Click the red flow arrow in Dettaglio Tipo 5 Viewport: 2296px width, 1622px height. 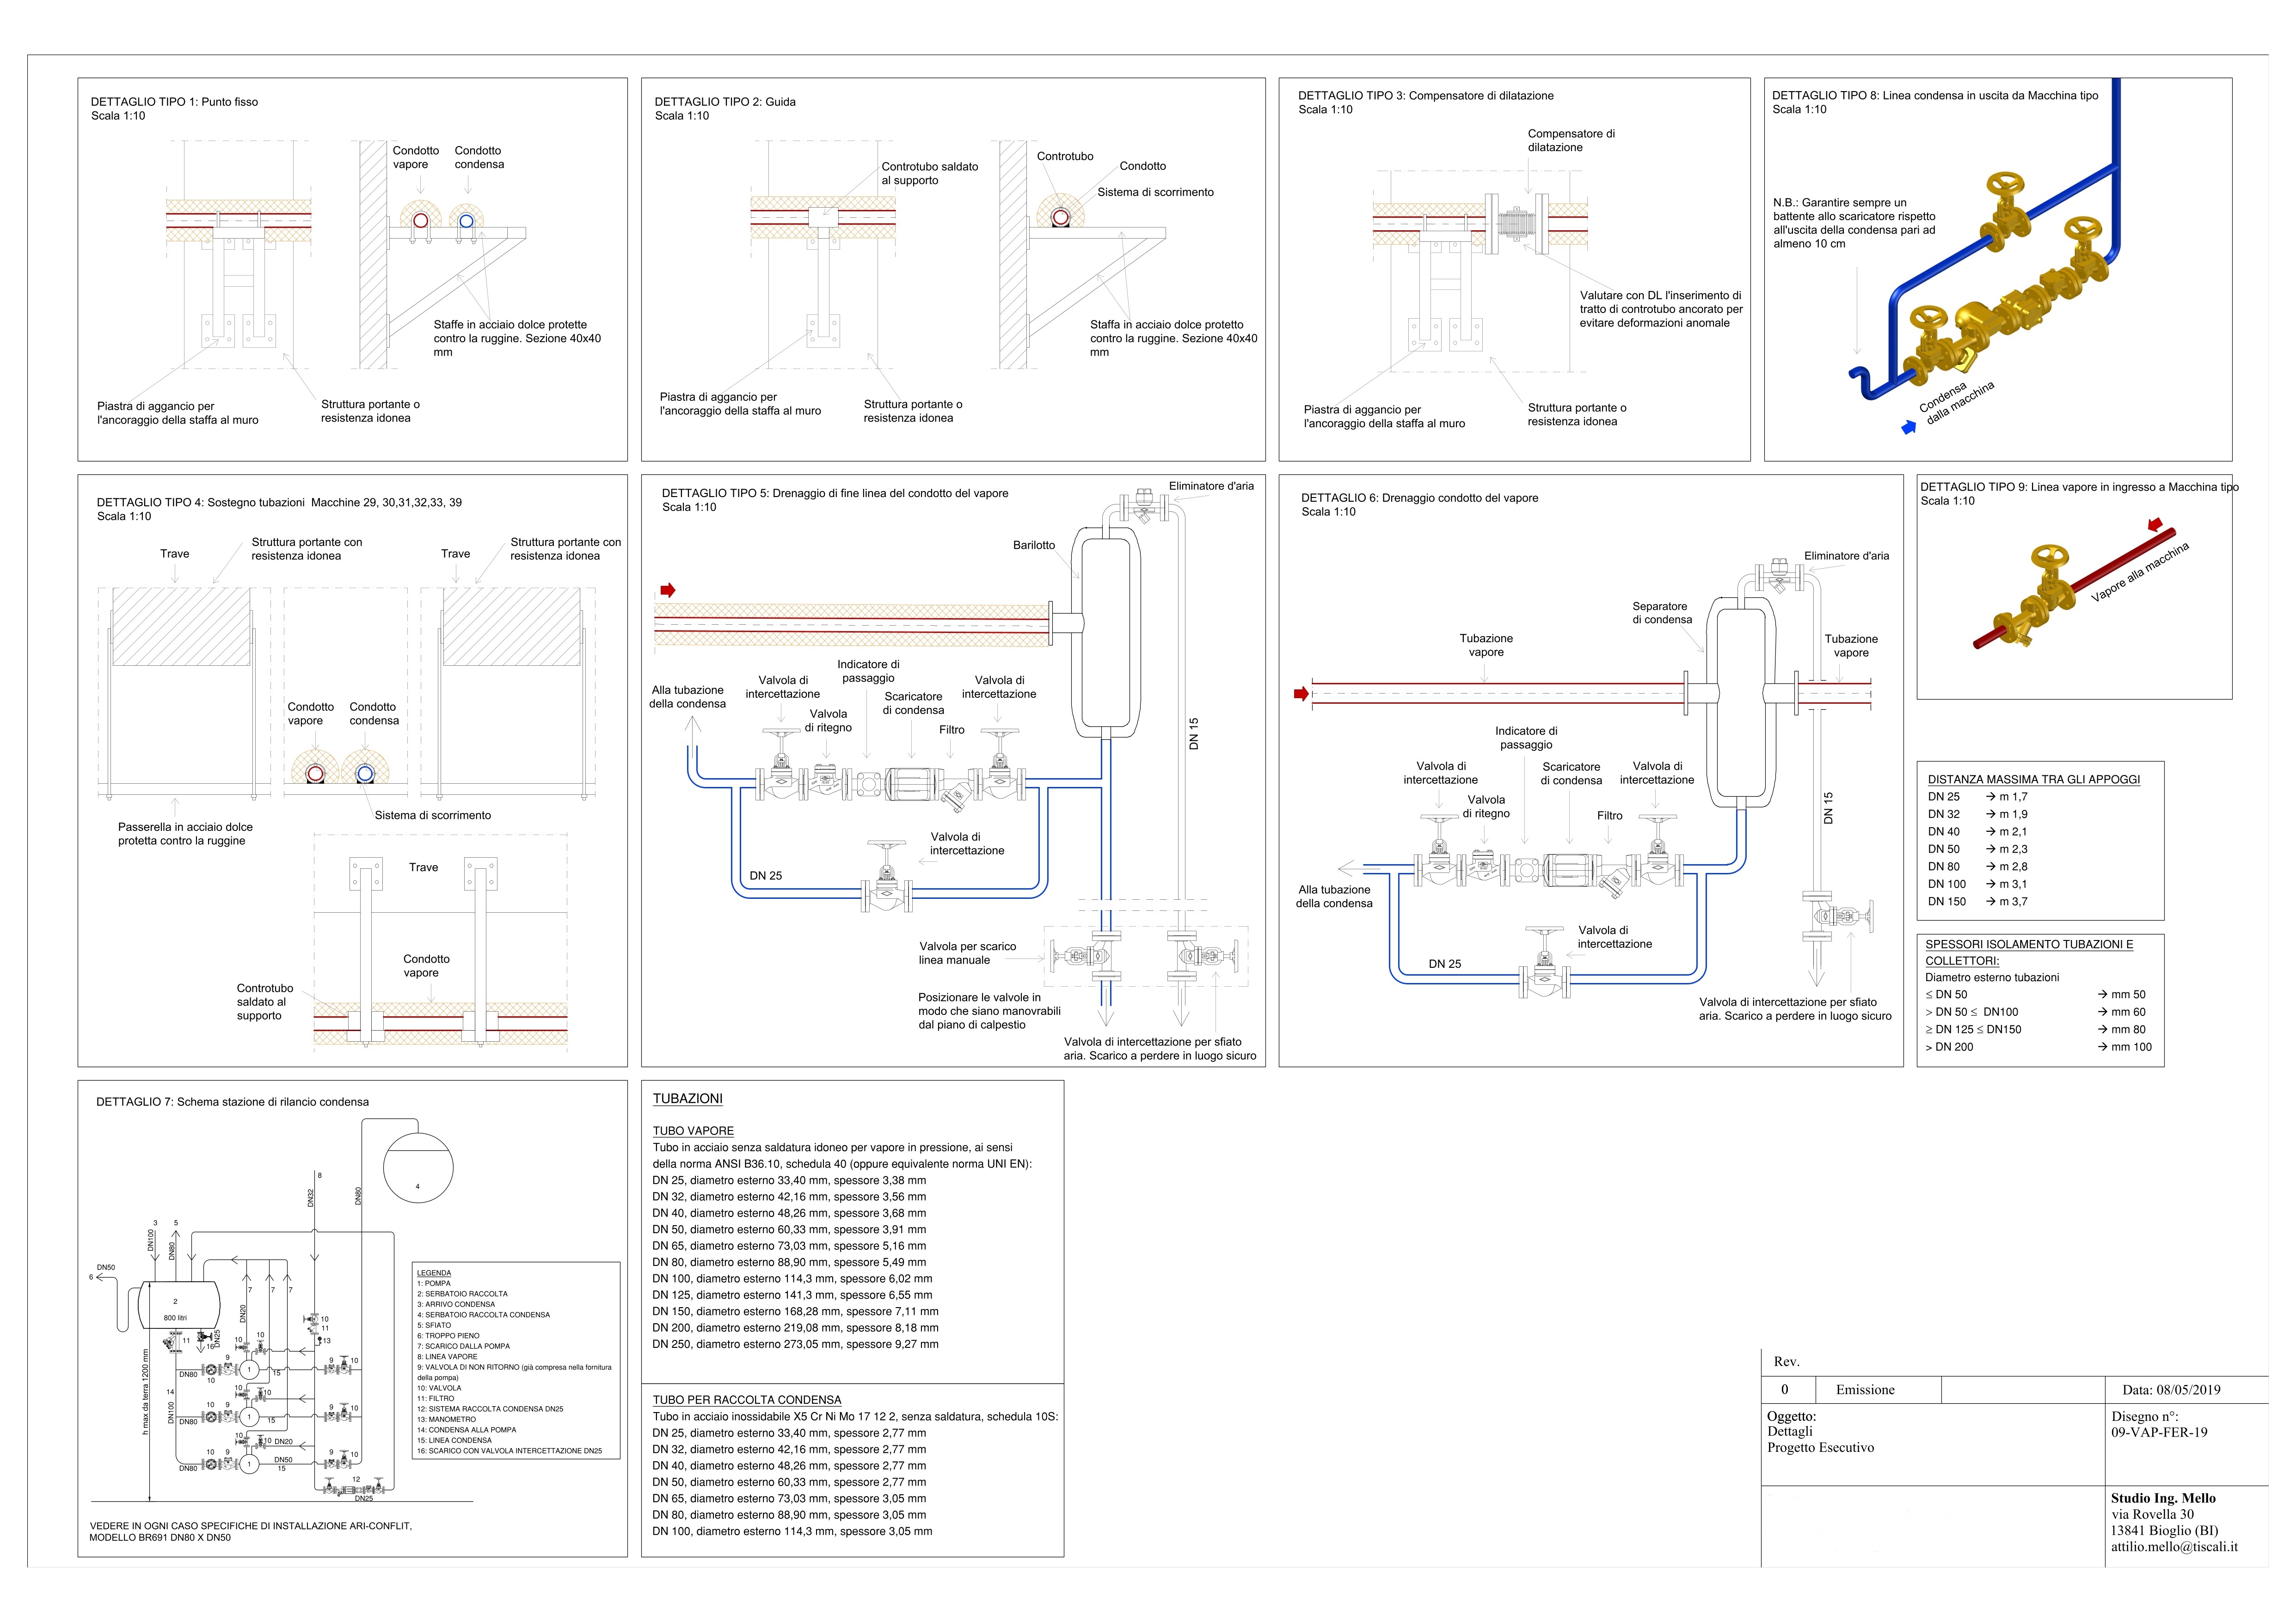pos(668,590)
